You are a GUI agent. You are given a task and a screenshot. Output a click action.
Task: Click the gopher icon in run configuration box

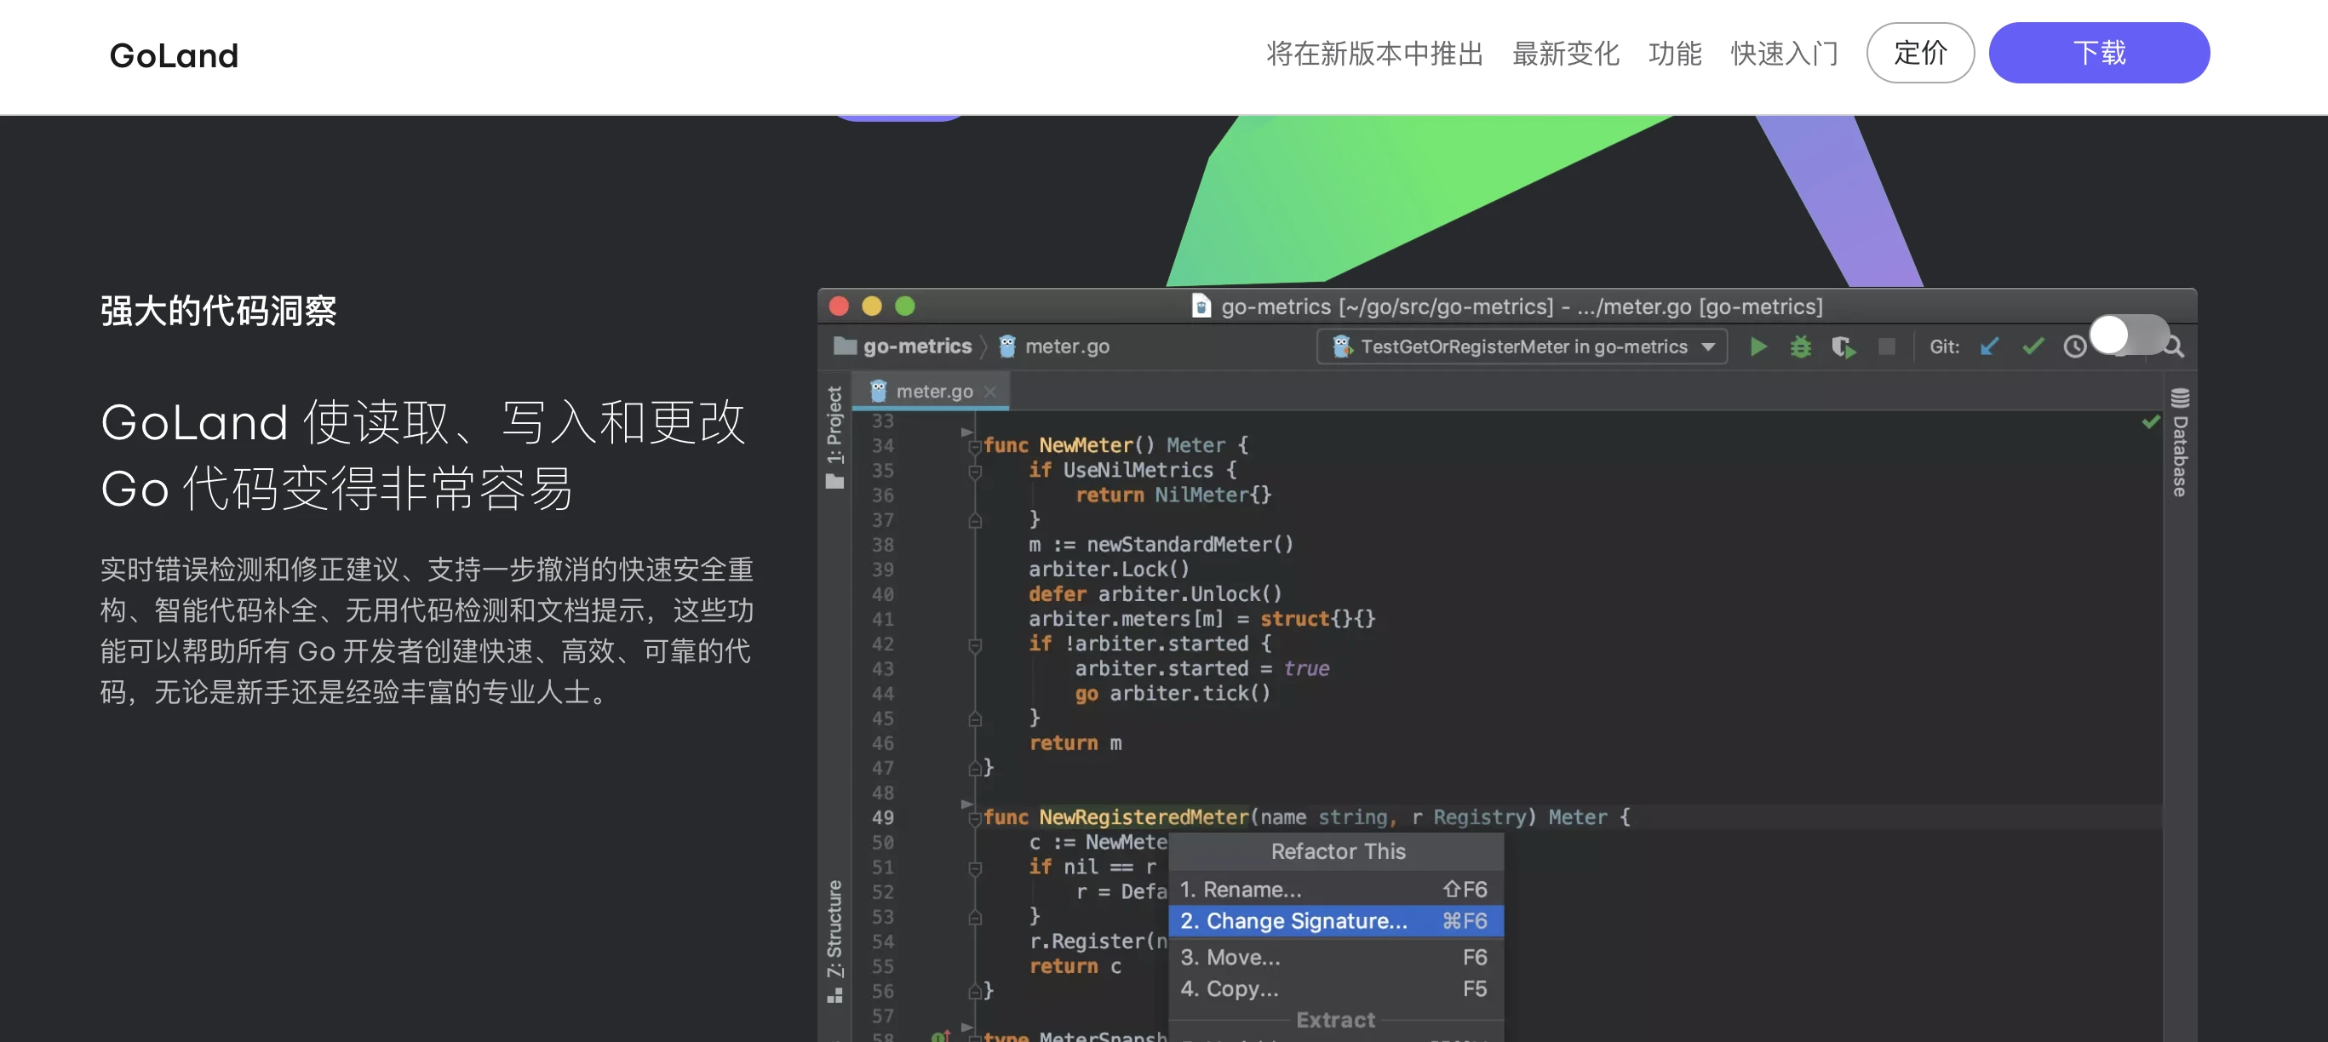click(x=1341, y=347)
